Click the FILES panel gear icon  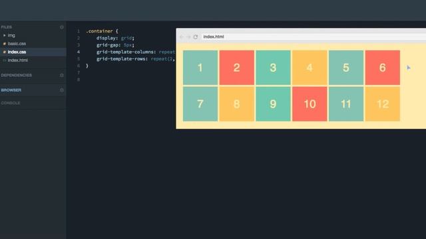click(x=62, y=27)
